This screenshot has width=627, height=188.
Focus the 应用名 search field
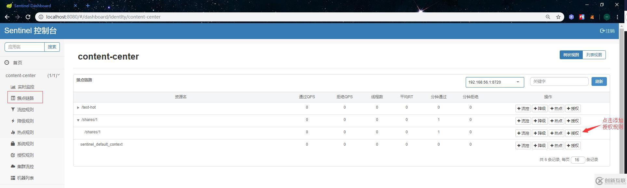[x=24, y=47]
